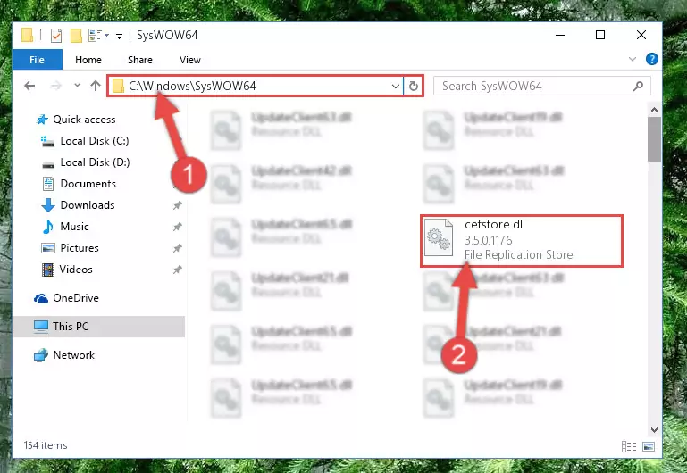Click the Properties quick access toolbar icon
Image resolution: width=687 pixels, height=473 pixels.
[x=56, y=35]
